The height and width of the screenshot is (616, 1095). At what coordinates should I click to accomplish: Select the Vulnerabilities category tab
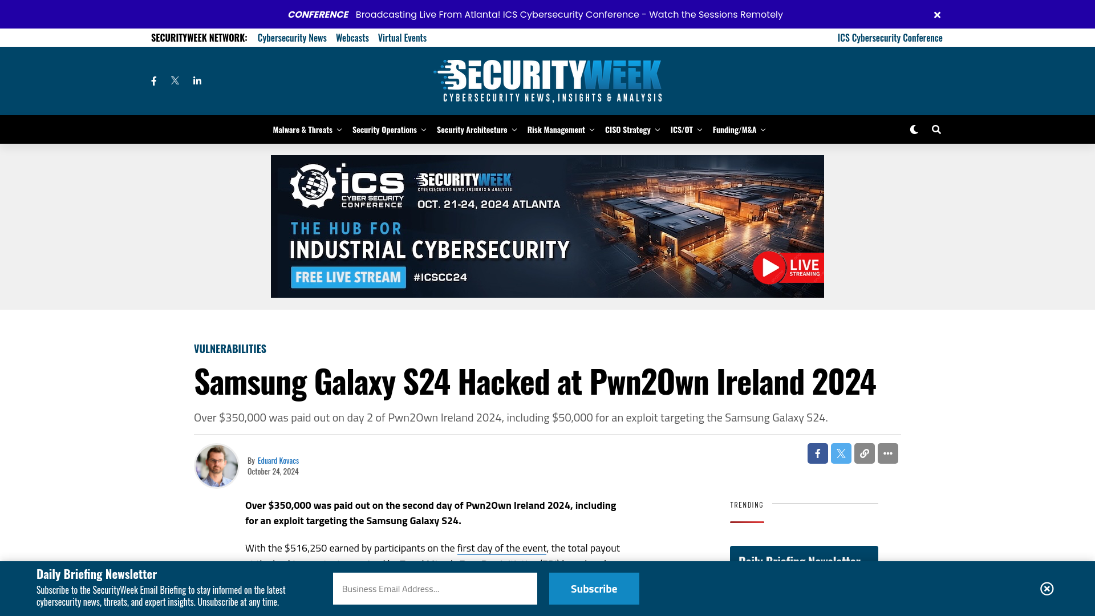pos(230,348)
